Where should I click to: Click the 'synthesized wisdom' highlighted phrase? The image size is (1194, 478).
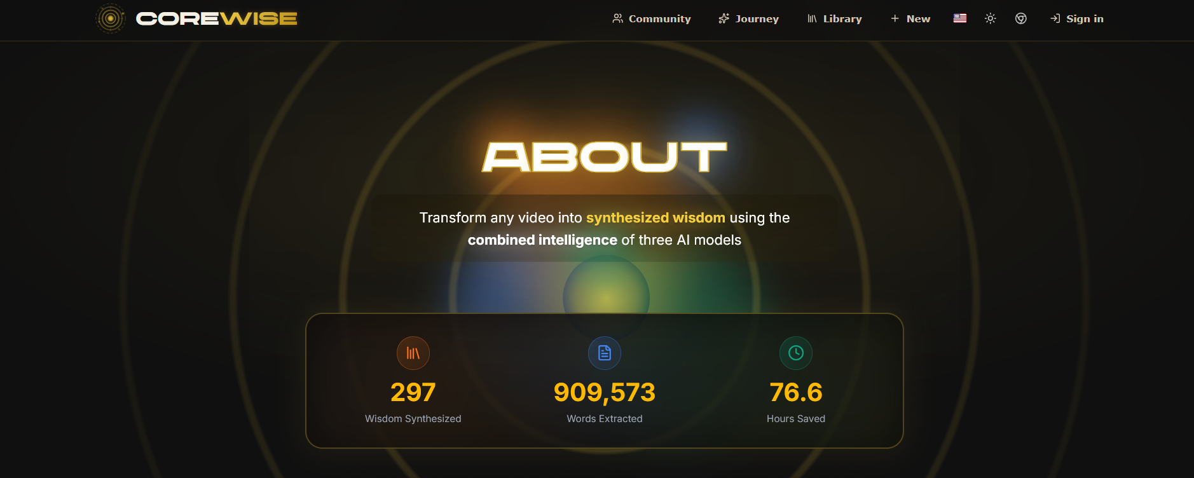pos(655,217)
